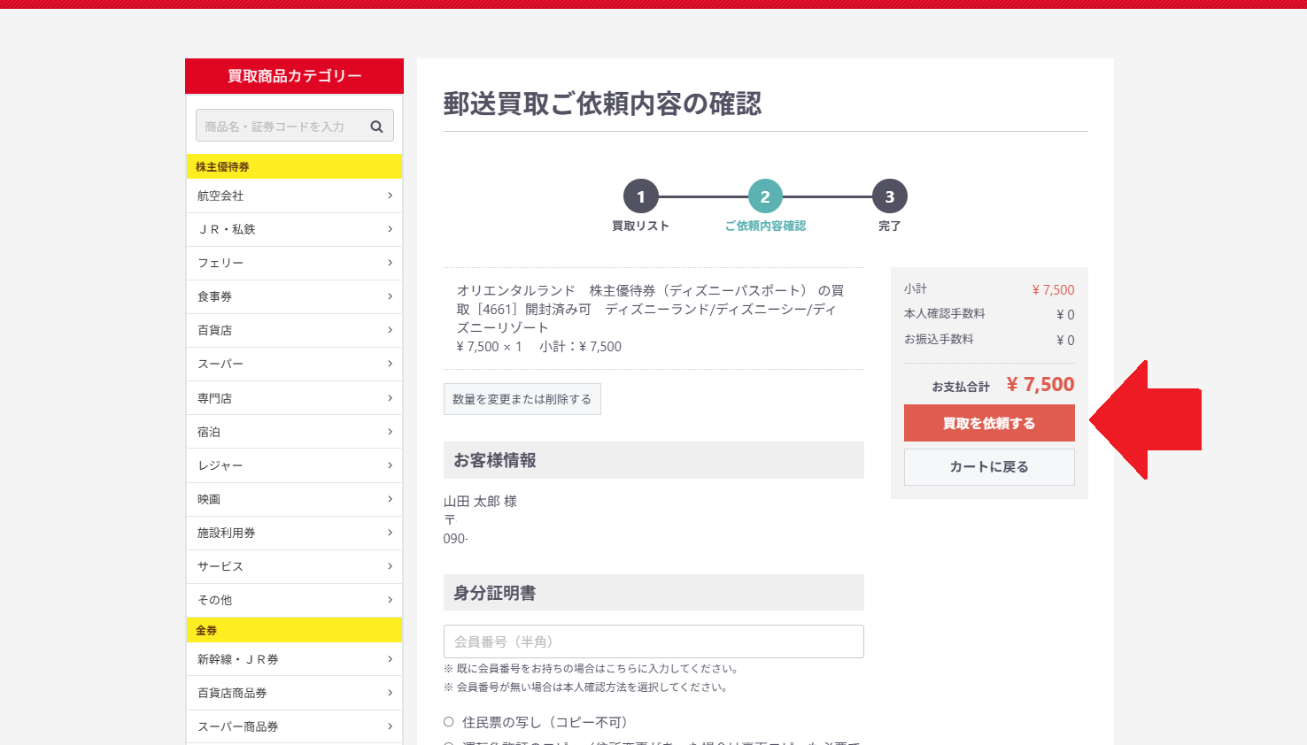Viewport: 1307px width, 745px height.
Task: Focus the 商品名・証券コード search field
Action: (x=295, y=126)
